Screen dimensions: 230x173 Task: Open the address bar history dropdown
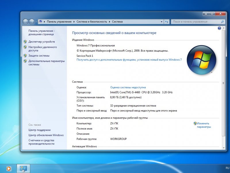point(162,22)
